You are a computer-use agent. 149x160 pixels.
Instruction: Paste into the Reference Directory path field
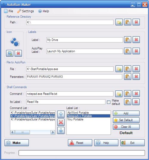[x=128, y=22]
